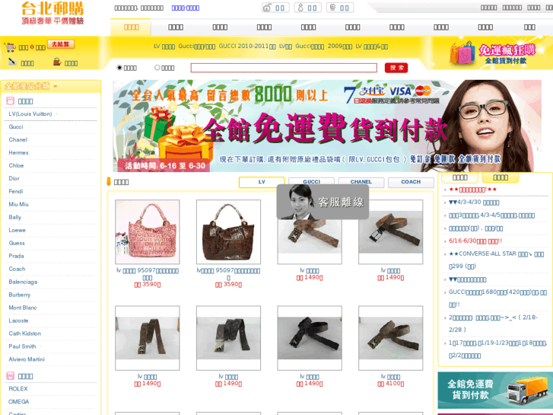Viewport: 553px width, 415px height.
Task: Switch to the CHANEL product tab
Action: tap(361, 181)
